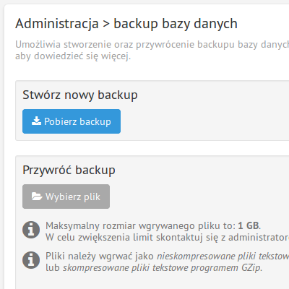The width and height of the screenshot is (289, 289).
Task: Click the info icon beside the GZip note
Action: (x=31, y=260)
